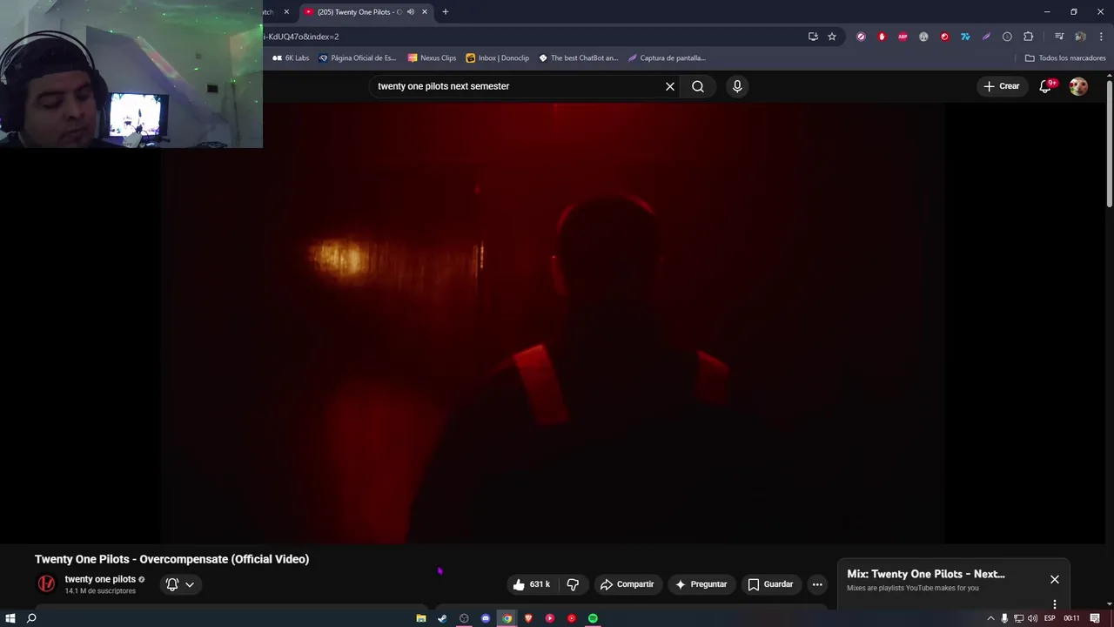The width and height of the screenshot is (1114, 627).
Task: Start voice search with the microphone
Action: point(737,86)
